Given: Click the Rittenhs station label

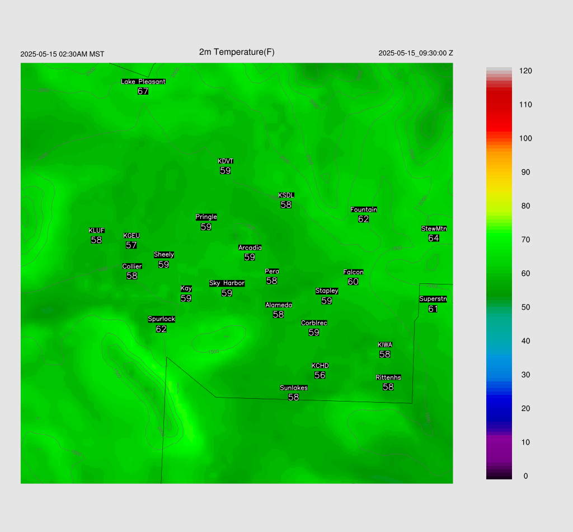Looking at the screenshot, I should point(388,377).
